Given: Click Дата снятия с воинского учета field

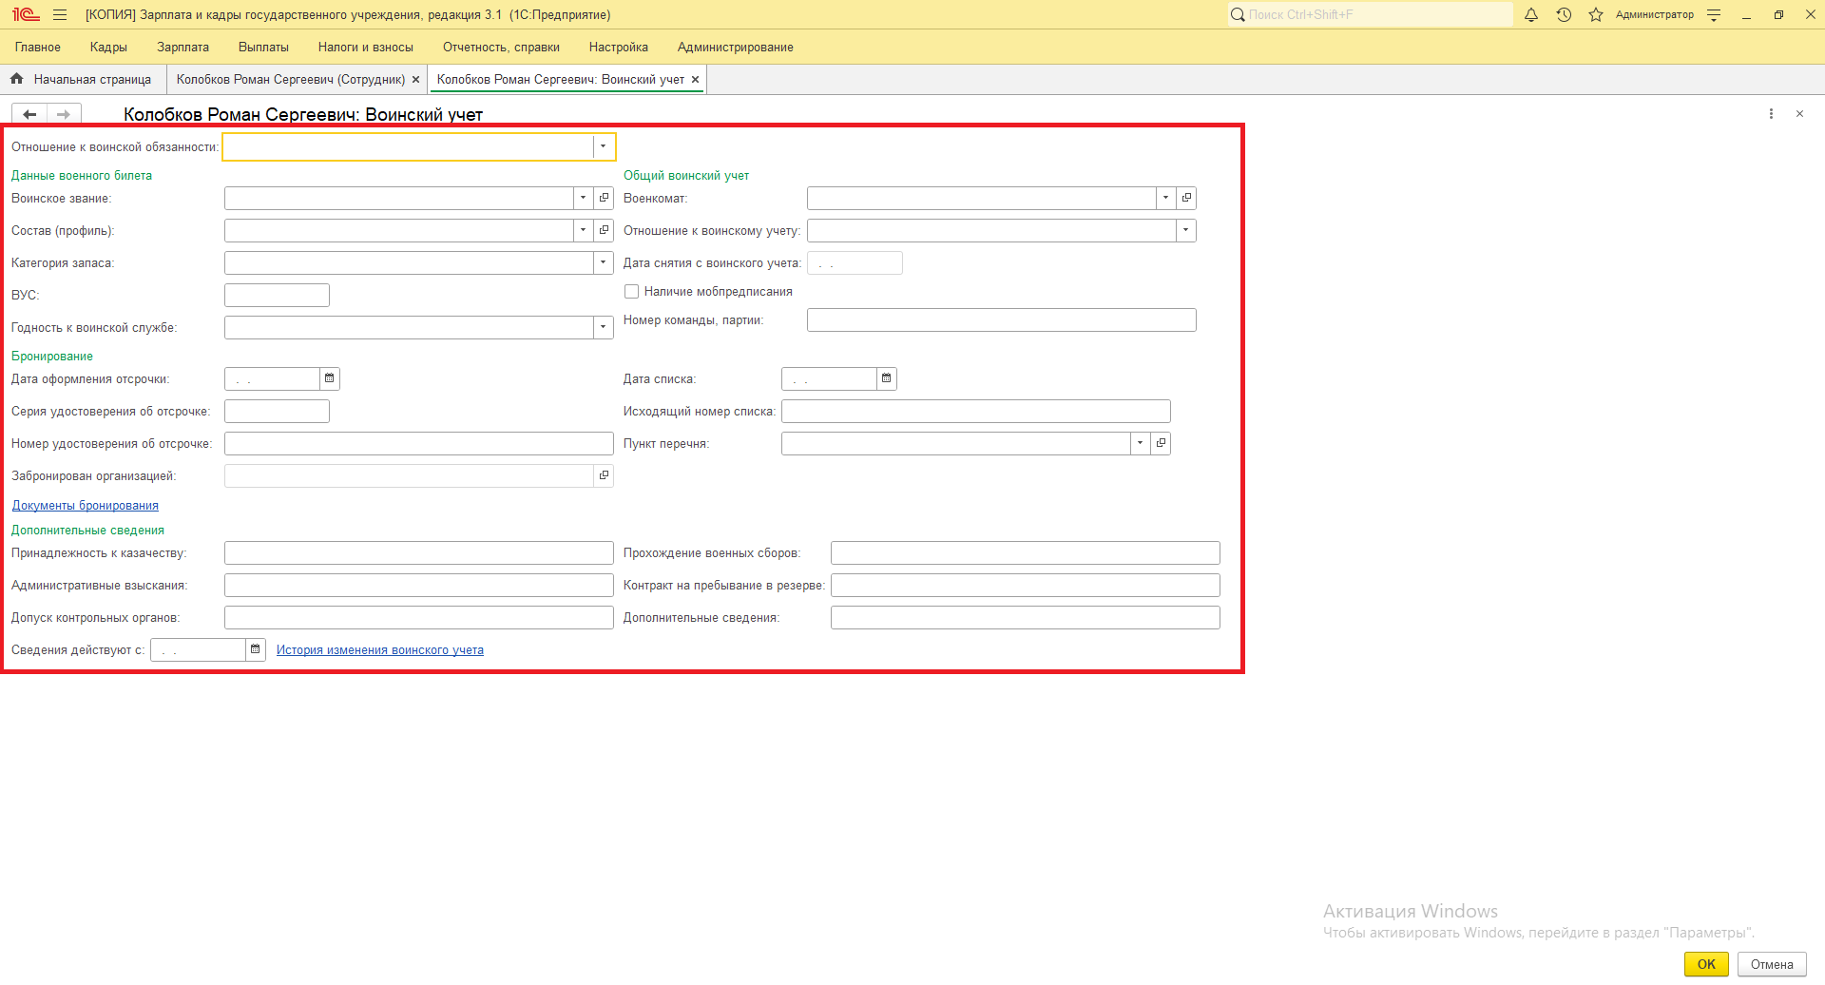Looking at the screenshot, I should point(855,263).
